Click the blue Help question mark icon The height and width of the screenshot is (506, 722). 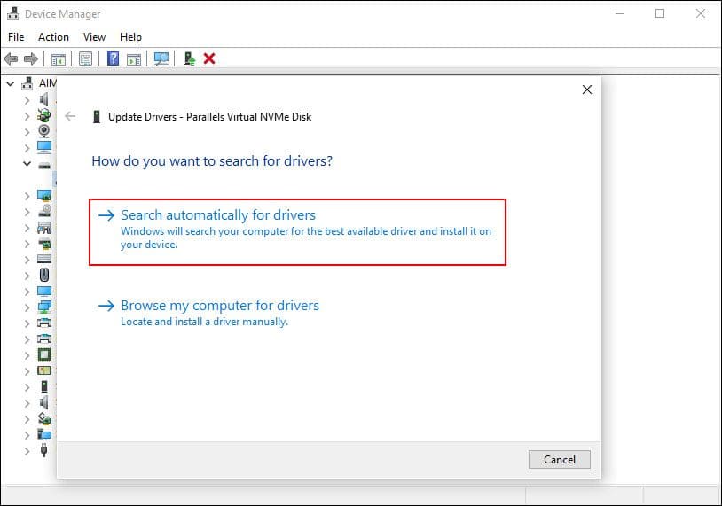pos(113,58)
